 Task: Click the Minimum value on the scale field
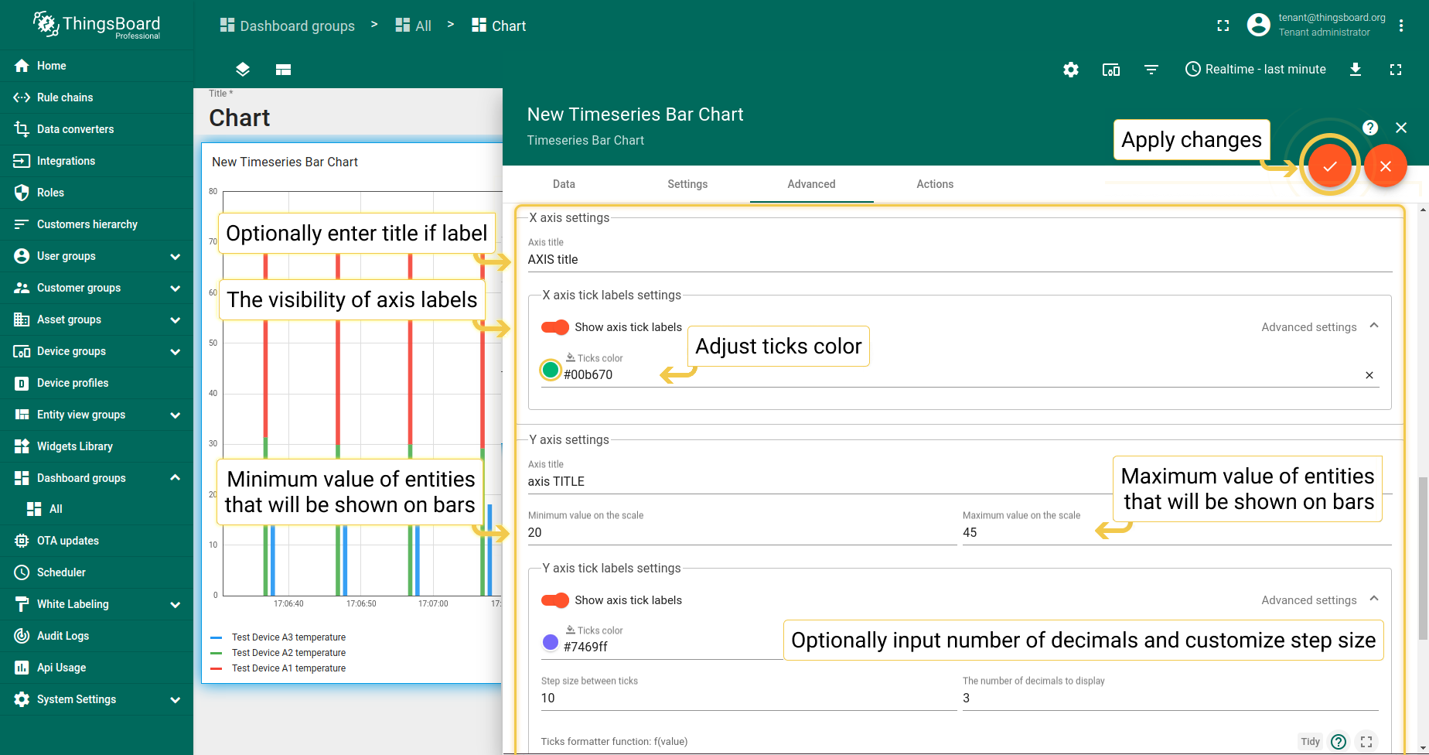[x=742, y=533]
